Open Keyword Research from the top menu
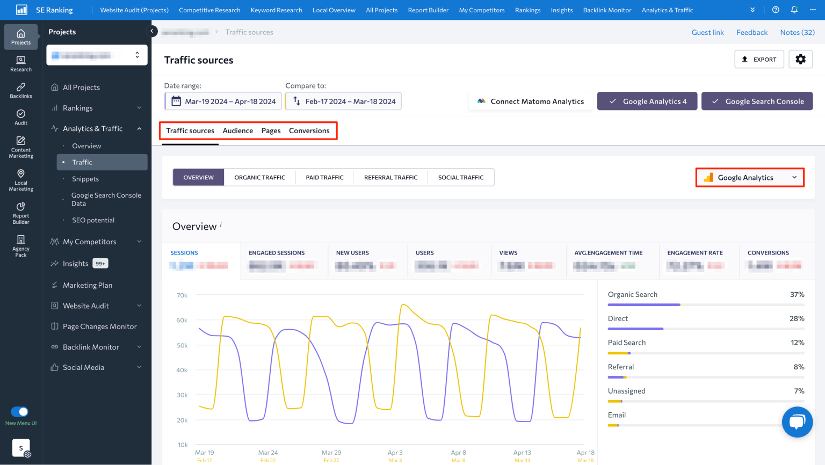This screenshot has width=825, height=465. pyautogui.click(x=276, y=10)
